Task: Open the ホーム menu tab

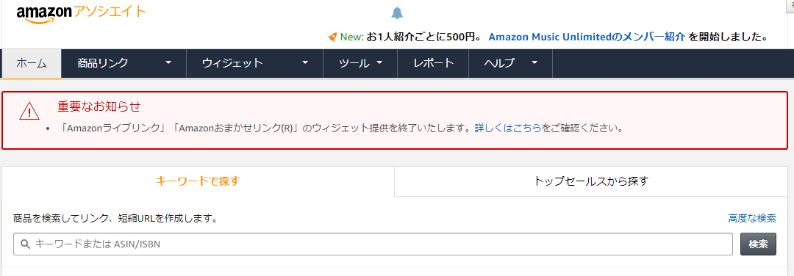Action: click(32, 64)
